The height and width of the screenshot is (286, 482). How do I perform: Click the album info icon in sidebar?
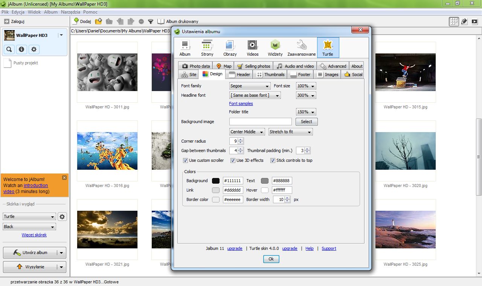pyautogui.click(x=21, y=49)
